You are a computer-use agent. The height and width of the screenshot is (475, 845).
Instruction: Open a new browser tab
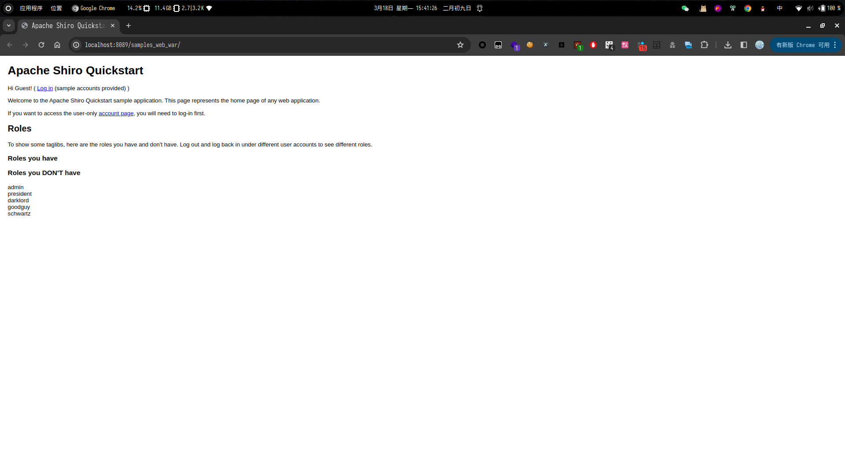point(129,26)
